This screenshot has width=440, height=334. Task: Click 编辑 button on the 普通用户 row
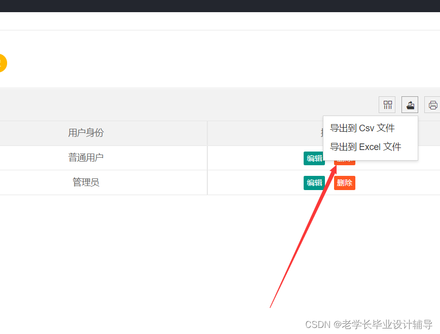(314, 158)
